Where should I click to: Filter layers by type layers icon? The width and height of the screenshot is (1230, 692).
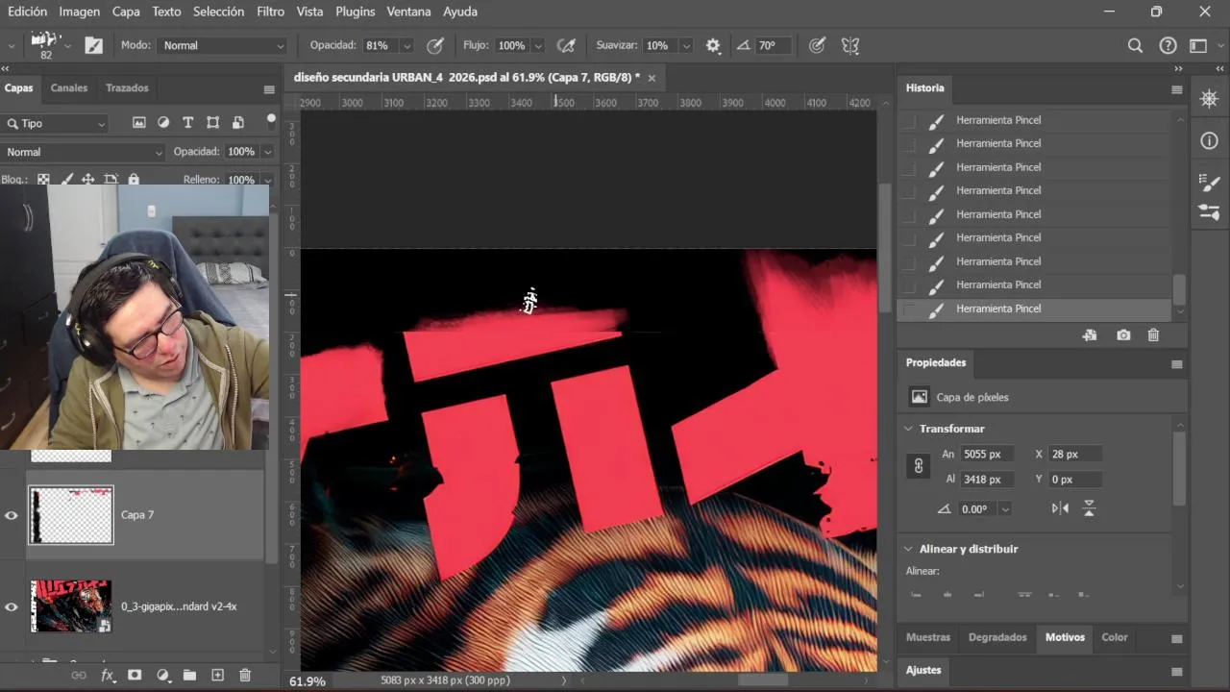188,123
